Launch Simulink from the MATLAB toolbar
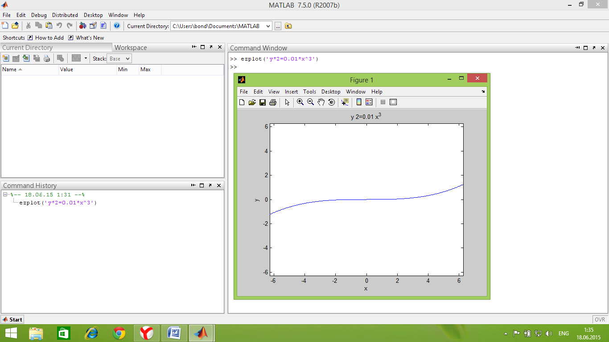 point(82,26)
